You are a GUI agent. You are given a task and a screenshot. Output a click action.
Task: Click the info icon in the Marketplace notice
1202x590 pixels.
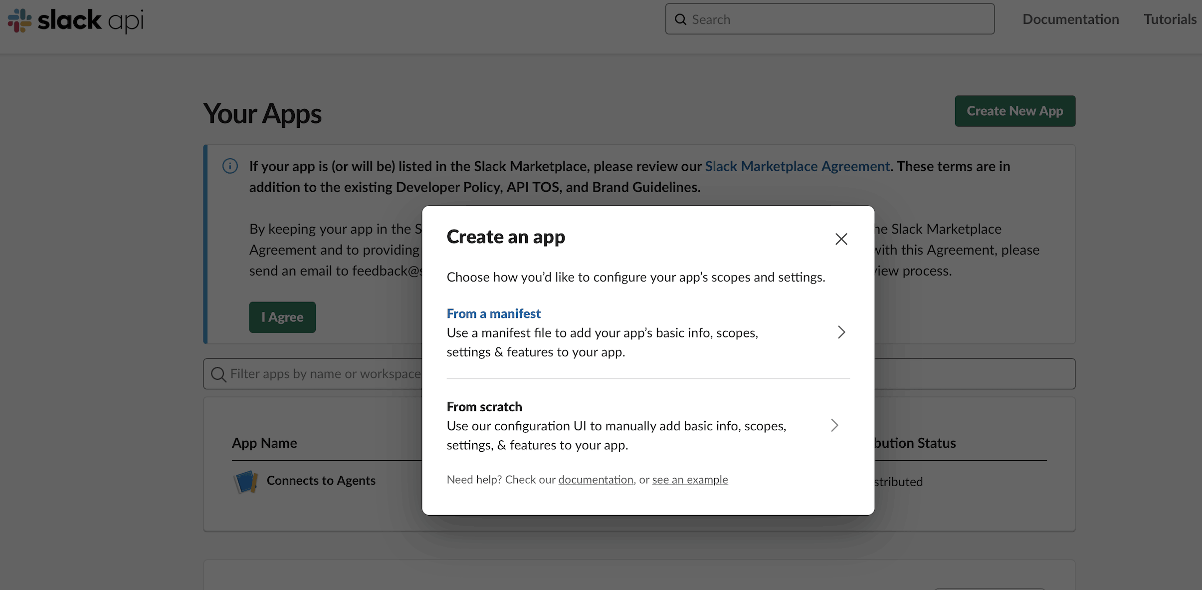click(x=230, y=166)
